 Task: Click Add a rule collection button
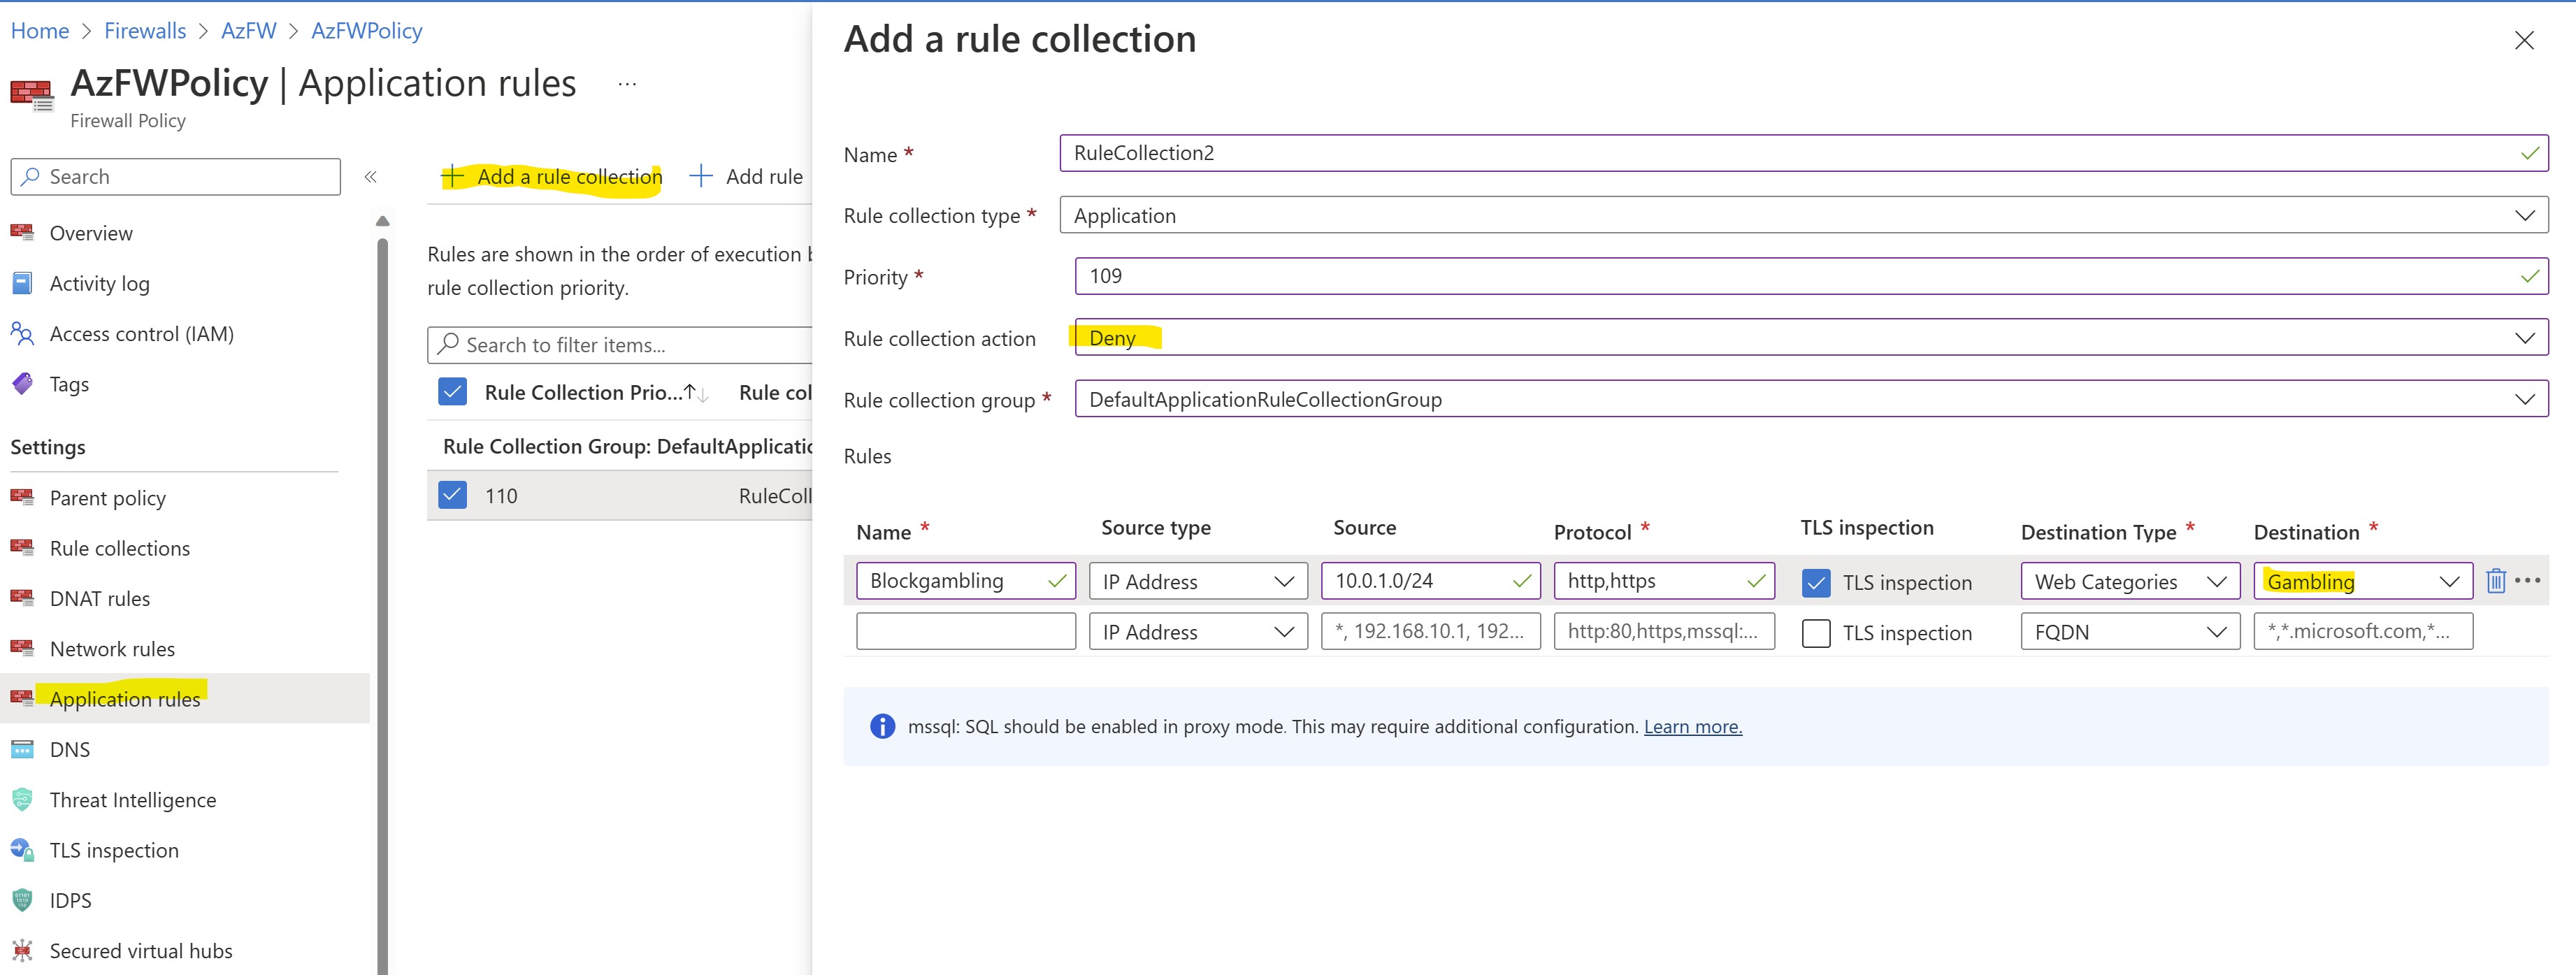click(552, 177)
